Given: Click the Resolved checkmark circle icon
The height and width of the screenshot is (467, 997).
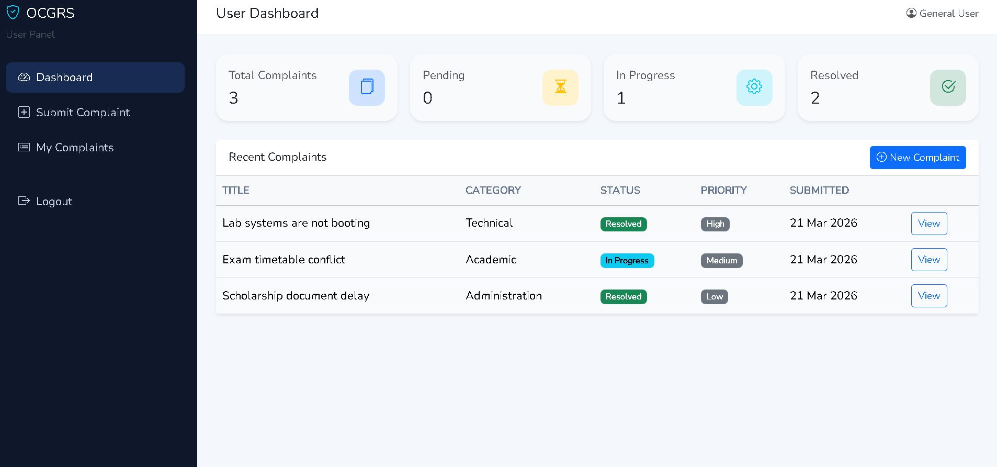Looking at the screenshot, I should click(x=948, y=87).
